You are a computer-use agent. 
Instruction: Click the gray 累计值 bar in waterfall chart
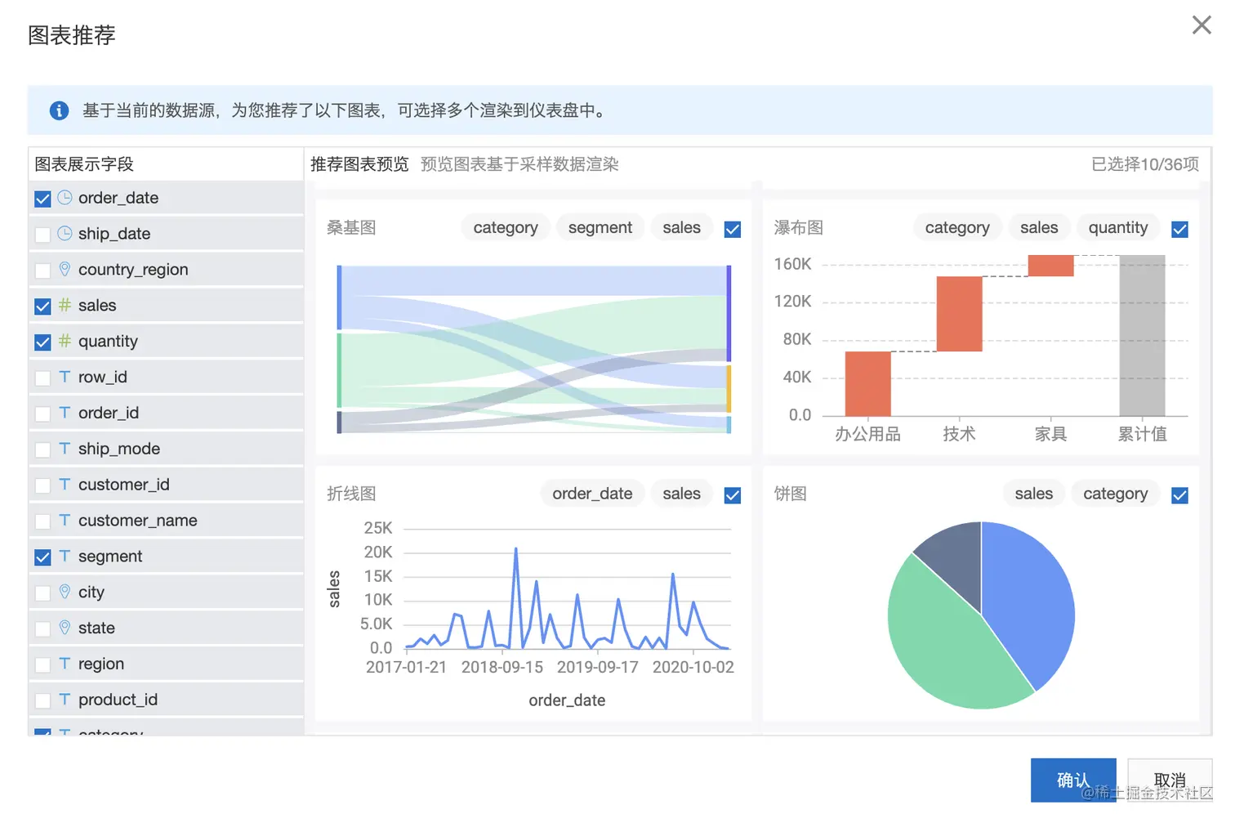(x=1142, y=335)
